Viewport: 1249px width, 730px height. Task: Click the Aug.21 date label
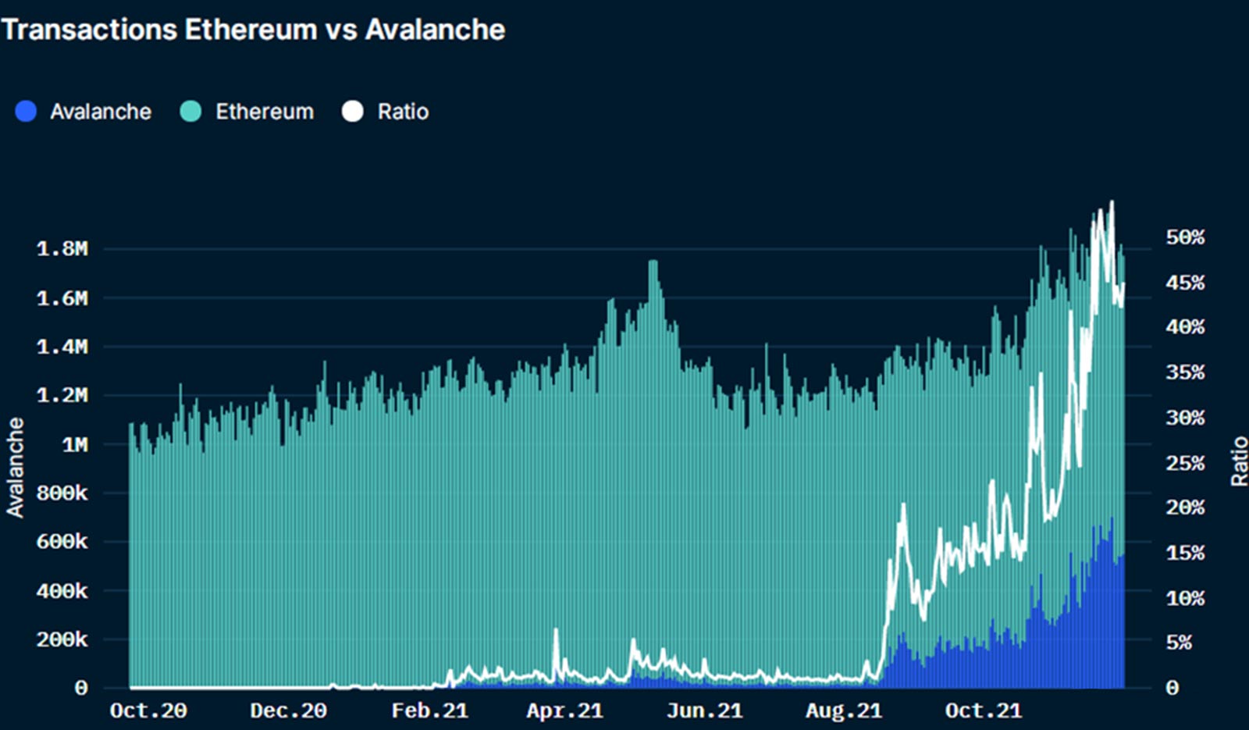tap(844, 710)
